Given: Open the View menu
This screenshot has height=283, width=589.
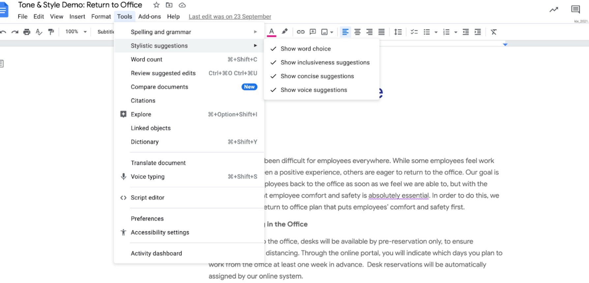Looking at the screenshot, I should 56,16.
